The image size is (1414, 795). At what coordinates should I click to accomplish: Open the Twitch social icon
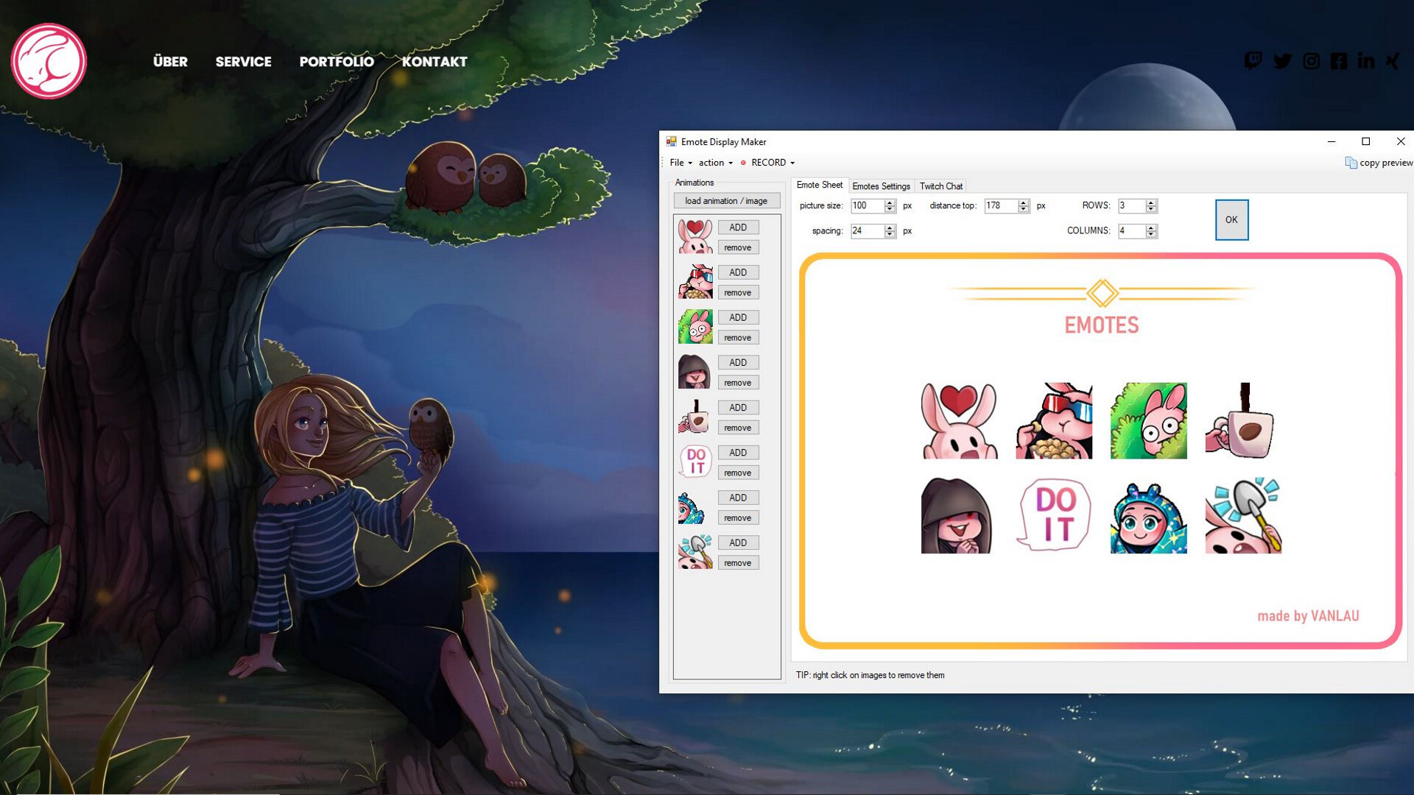(1254, 62)
